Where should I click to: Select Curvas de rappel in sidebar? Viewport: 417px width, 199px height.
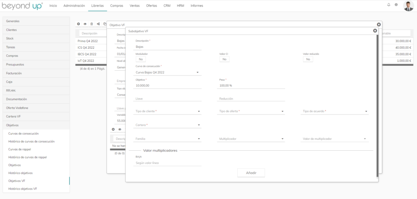pos(20,149)
